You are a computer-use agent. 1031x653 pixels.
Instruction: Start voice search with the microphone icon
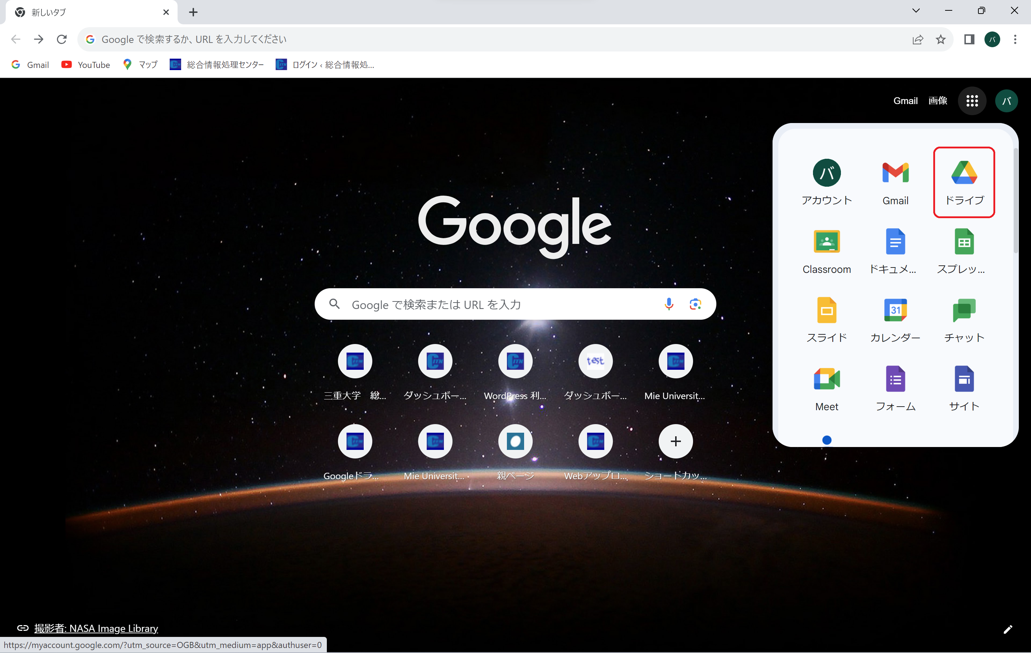pyautogui.click(x=669, y=304)
